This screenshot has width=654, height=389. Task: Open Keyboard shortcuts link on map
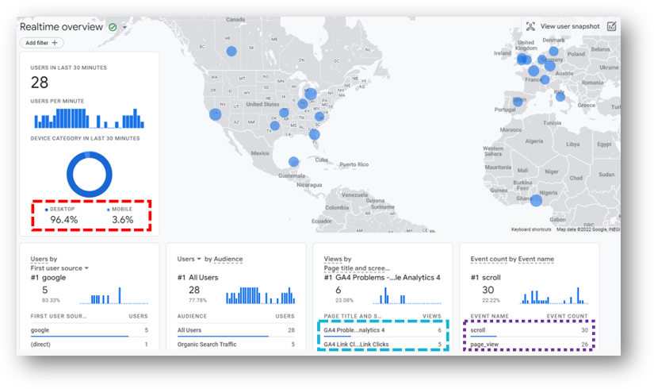(x=531, y=229)
